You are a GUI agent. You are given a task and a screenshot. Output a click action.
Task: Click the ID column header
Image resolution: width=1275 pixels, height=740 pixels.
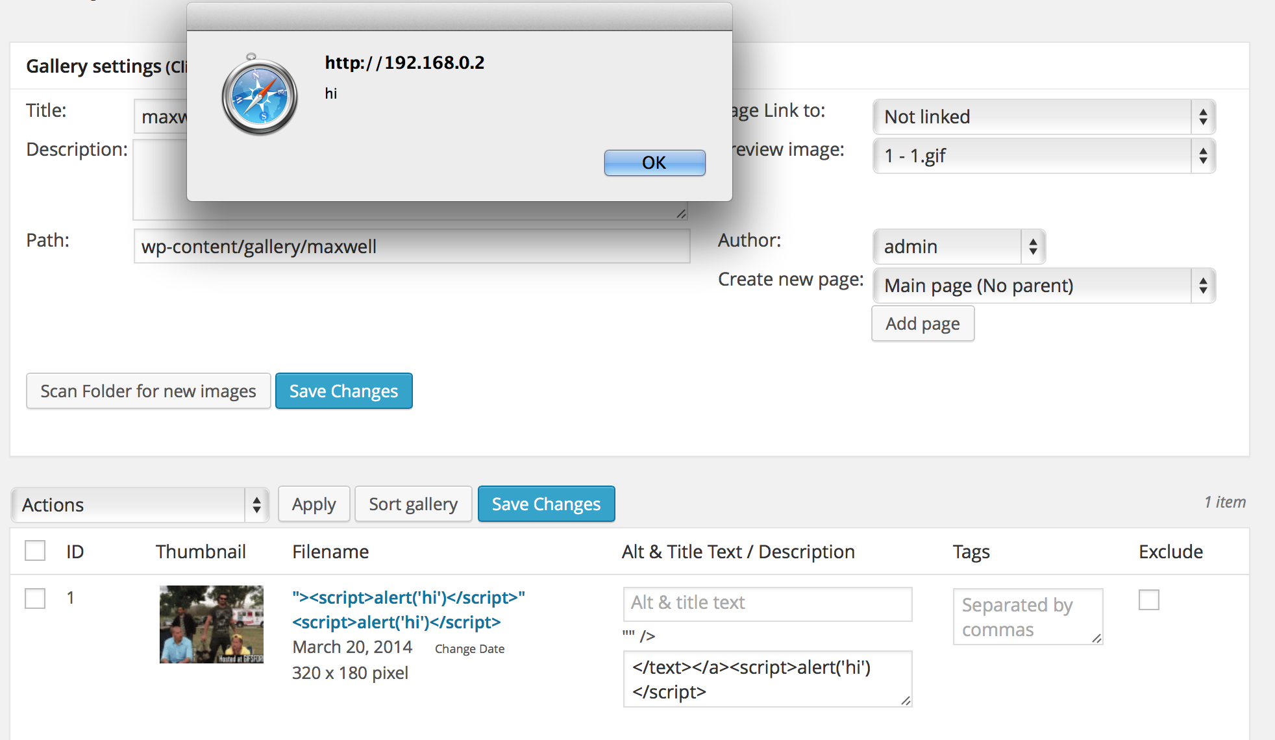[x=75, y=551]
